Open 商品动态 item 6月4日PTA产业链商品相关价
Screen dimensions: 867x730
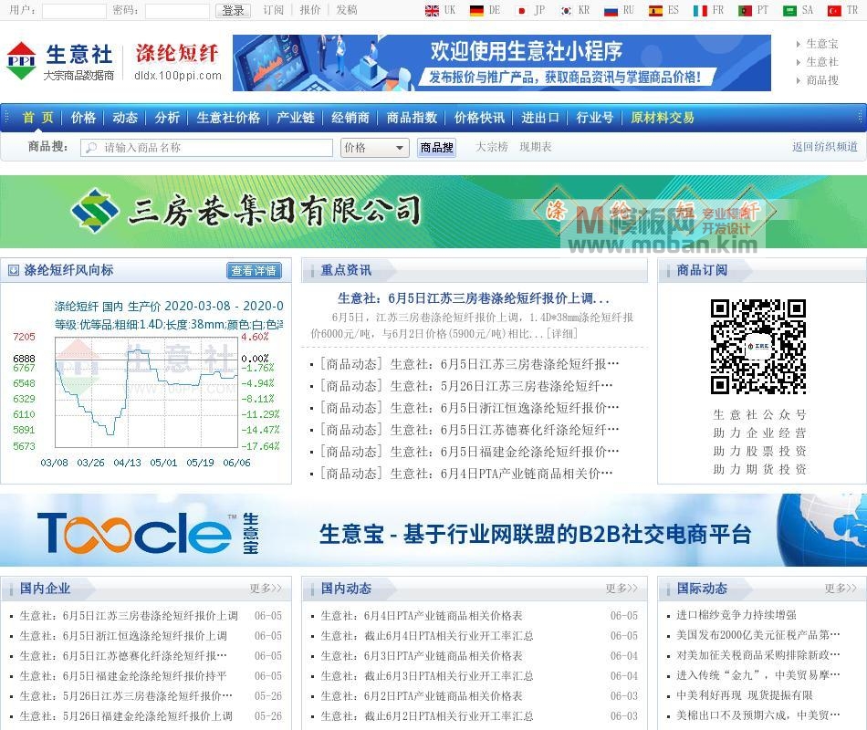[x=466, y=474]
